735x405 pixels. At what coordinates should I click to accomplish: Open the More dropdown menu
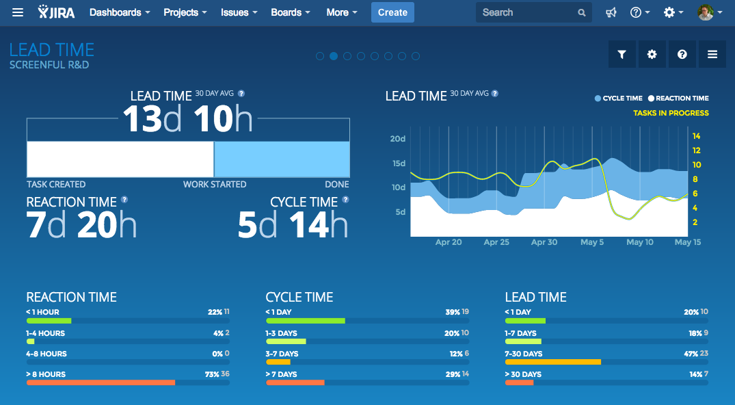coord(342,13)
